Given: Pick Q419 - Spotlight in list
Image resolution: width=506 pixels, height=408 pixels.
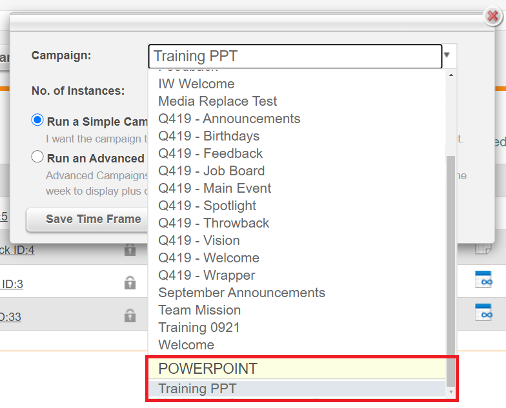Looking at the screenshot, I should [207, 206].
